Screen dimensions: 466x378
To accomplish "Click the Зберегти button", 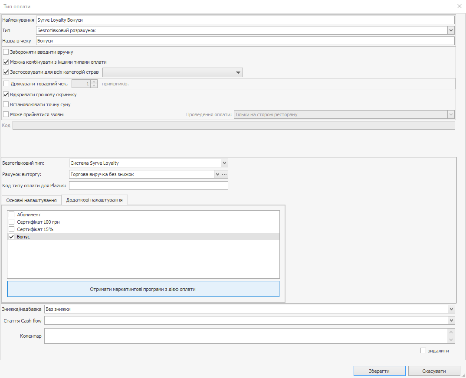I will pos(379,371).
